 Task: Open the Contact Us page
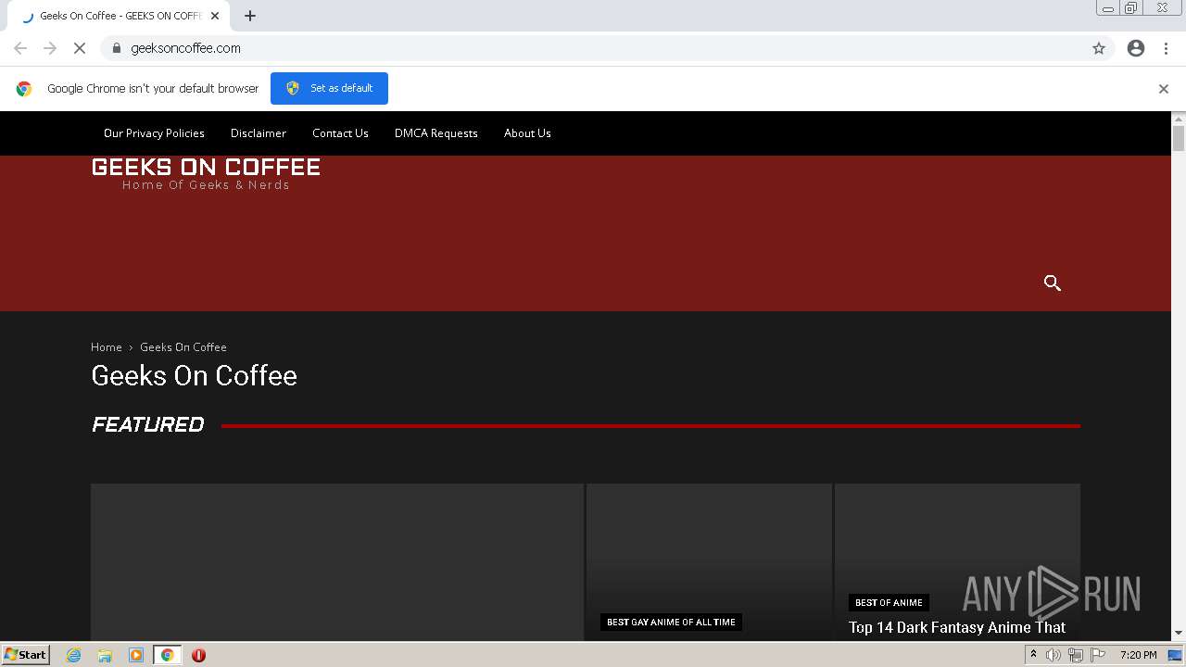[x=340, y=133]
